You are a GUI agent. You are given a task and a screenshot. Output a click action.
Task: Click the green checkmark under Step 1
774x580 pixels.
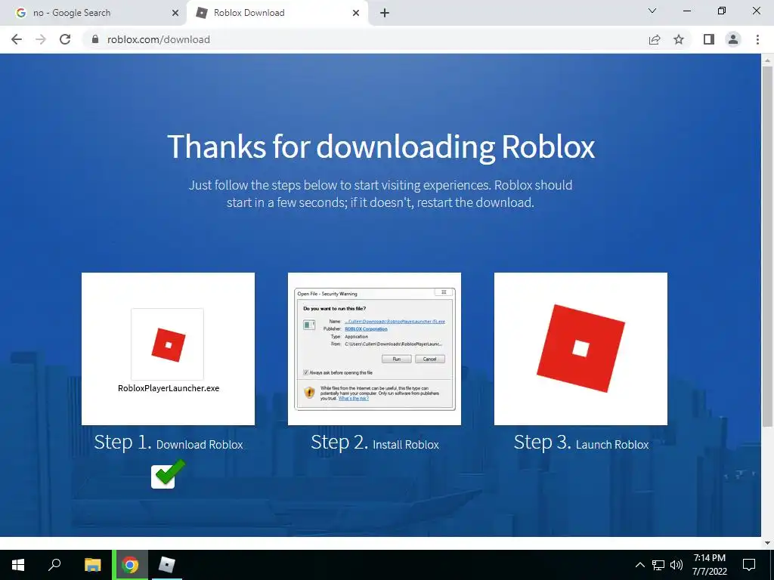[x=168, y=474]
